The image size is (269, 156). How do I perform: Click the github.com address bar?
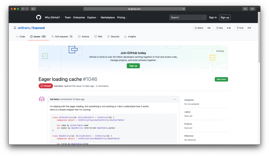(134, 9)
